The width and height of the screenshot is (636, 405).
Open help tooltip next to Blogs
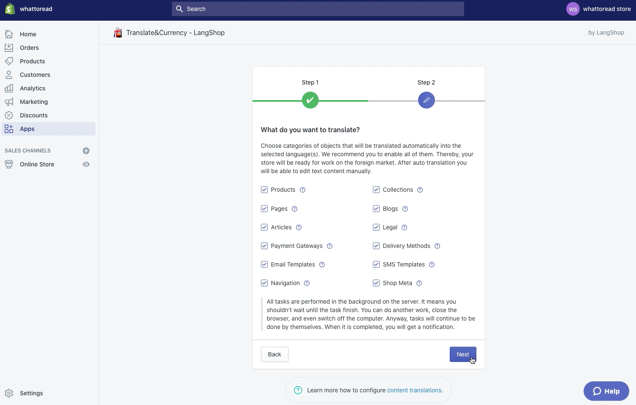[x=405, y=209]
